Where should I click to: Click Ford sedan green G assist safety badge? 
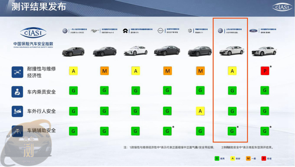click(x=265, y=131)
